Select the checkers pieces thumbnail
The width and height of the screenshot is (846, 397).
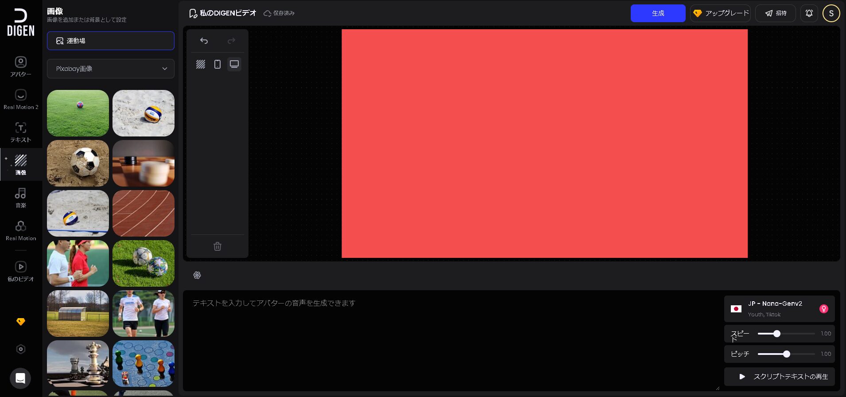click(x=144, y=163)
